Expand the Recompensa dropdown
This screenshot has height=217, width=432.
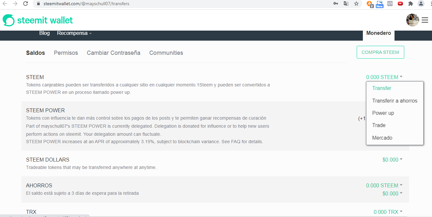[74, 33]
